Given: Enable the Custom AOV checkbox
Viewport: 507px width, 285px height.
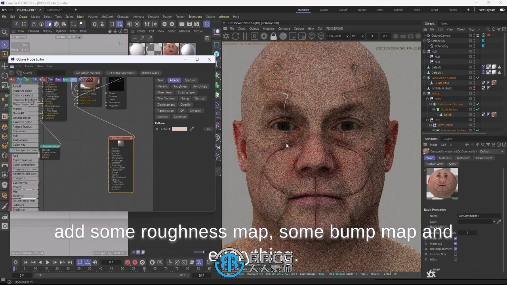Looking at the screenshot, I should click(456, 254).
